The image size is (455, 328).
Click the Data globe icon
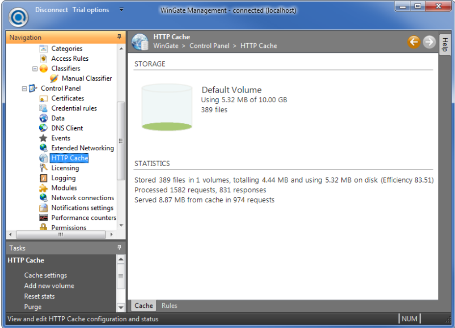click(x=44, y=118)
